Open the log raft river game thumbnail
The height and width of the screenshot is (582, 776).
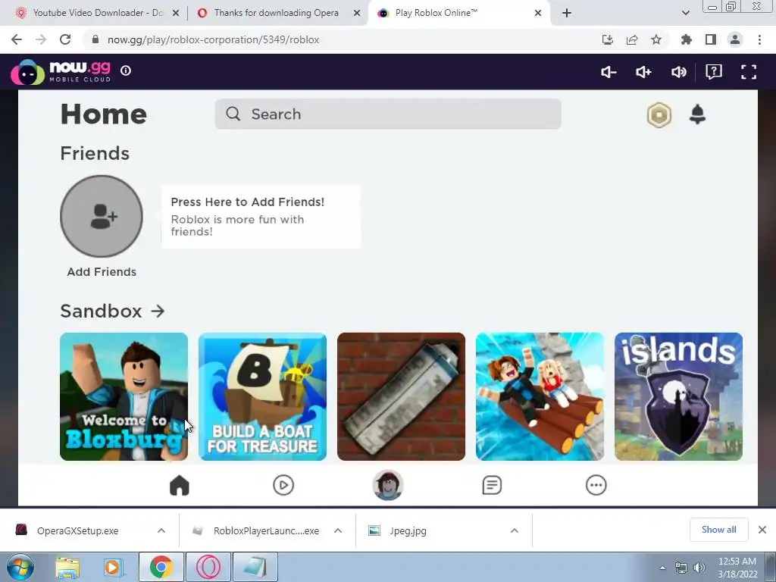click(x=540, y=396)
